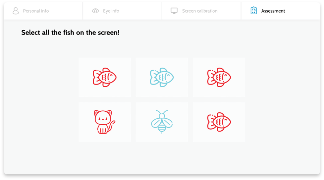Click the person icon in Personal info tab
The image size is (324, 180).
coord(16,11)
